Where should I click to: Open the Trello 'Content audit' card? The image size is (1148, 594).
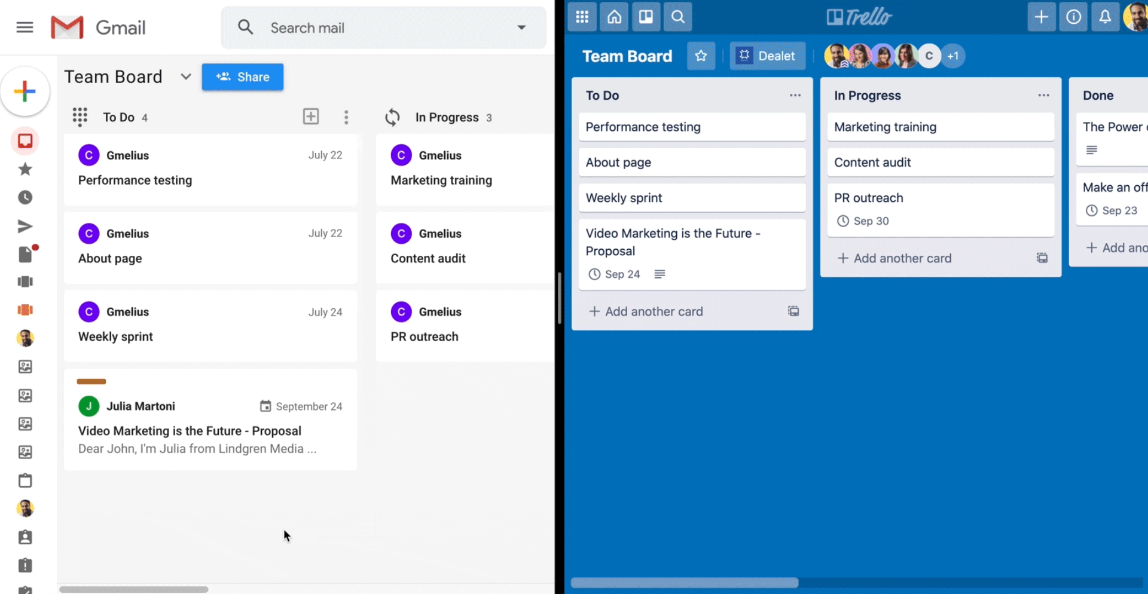pos(941,163)
